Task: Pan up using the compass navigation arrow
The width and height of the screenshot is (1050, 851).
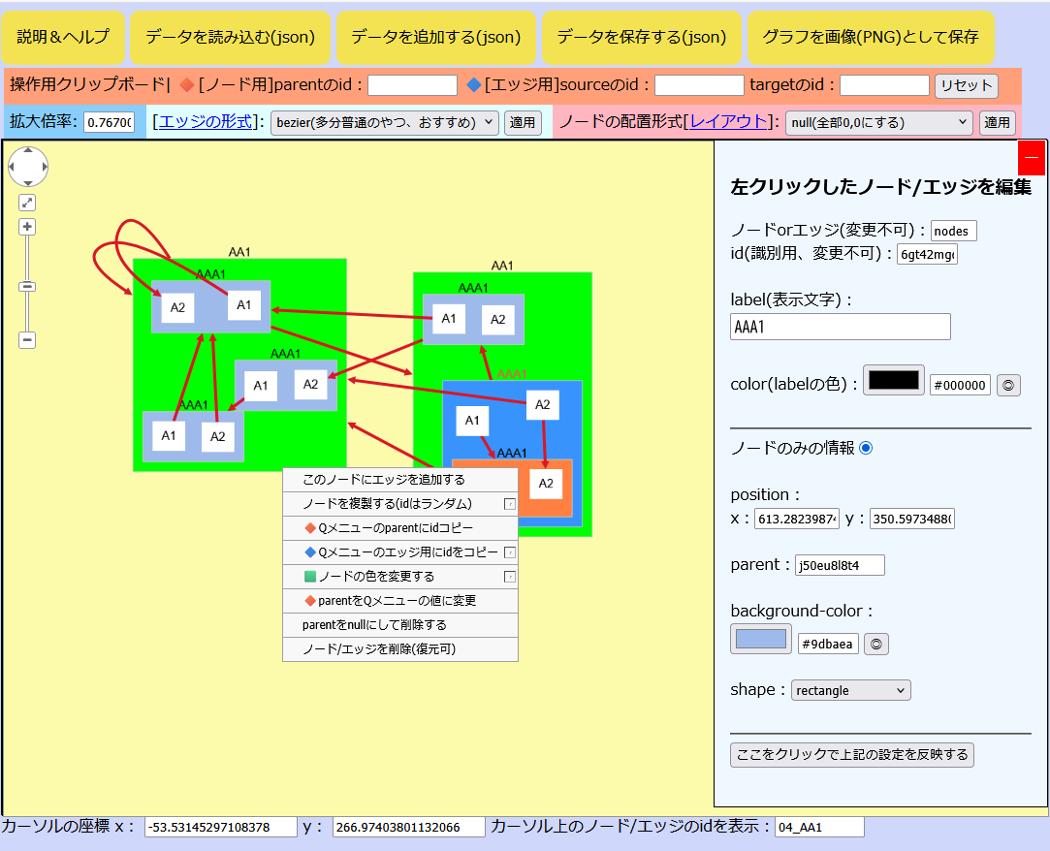Action: point(28,150)
